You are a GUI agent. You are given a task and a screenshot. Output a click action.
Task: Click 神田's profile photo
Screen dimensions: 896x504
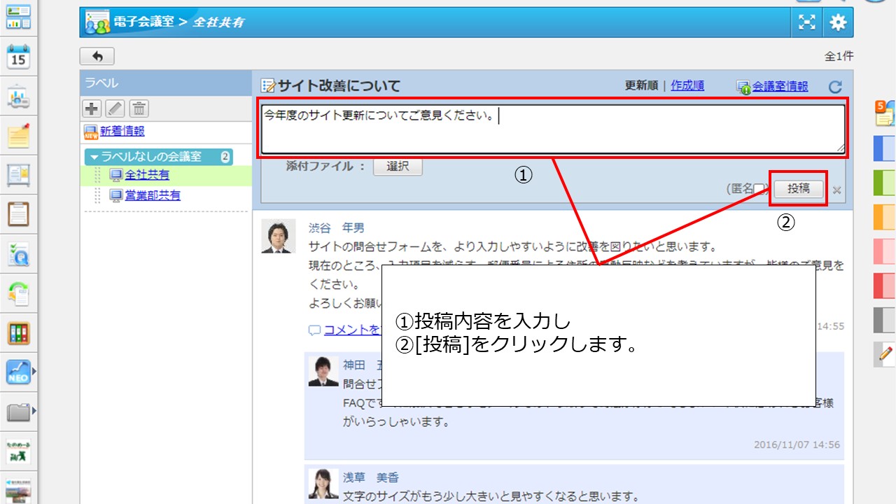pos(323,371)
